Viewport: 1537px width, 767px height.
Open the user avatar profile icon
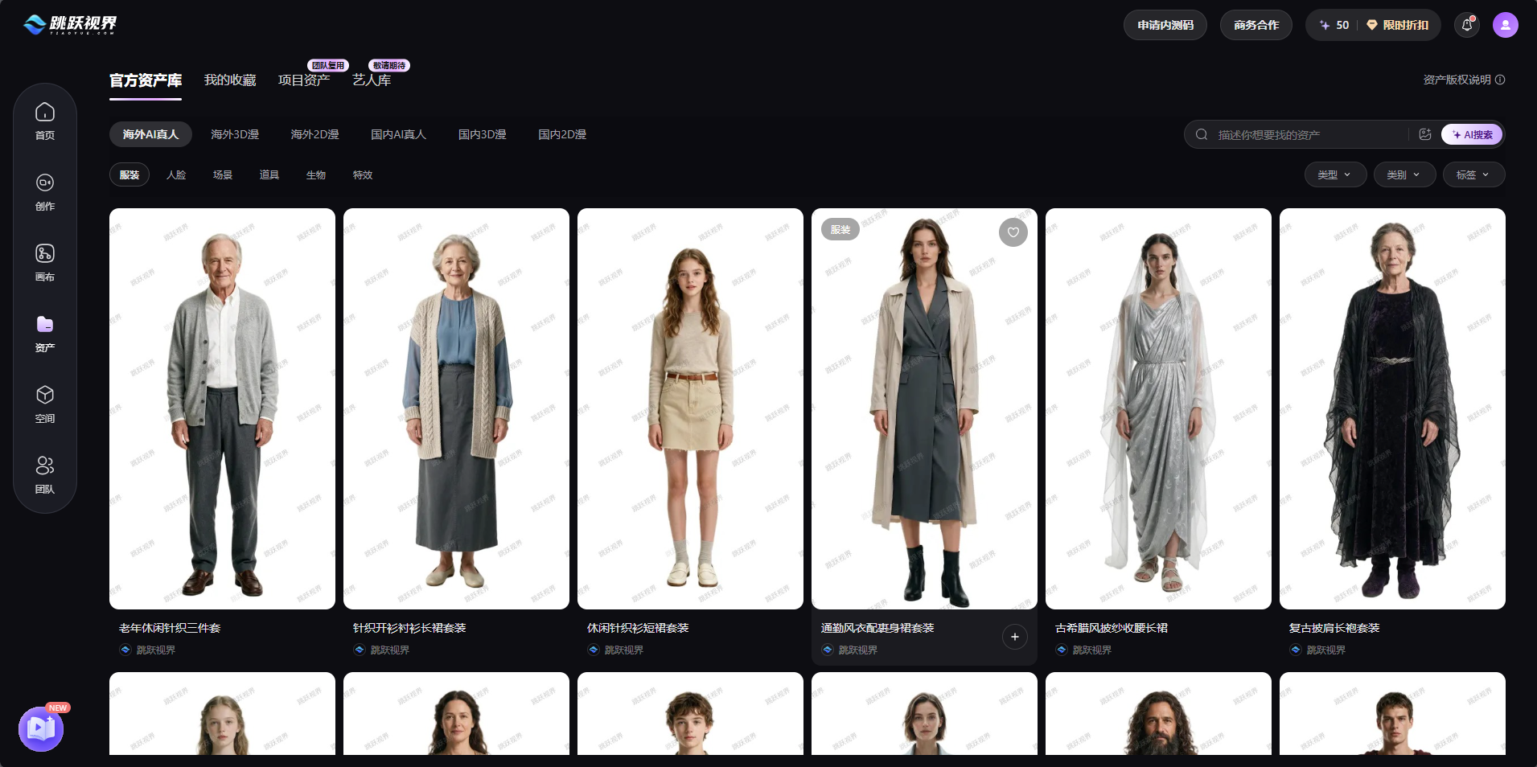tap(1506, 25)
